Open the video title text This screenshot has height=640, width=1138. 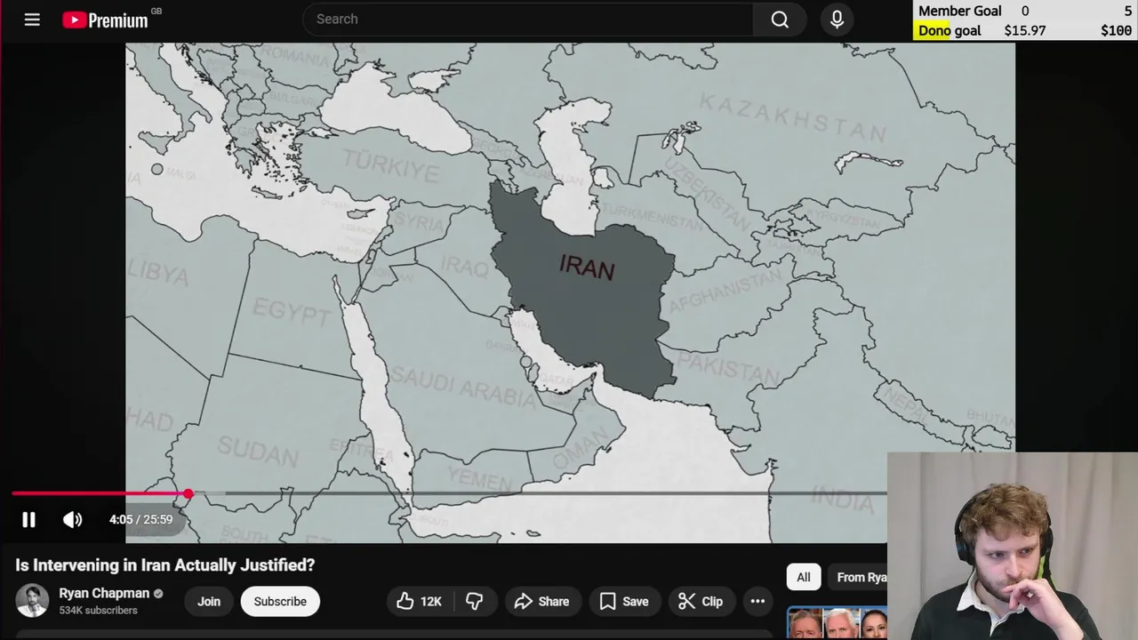(x=164, y=565)
